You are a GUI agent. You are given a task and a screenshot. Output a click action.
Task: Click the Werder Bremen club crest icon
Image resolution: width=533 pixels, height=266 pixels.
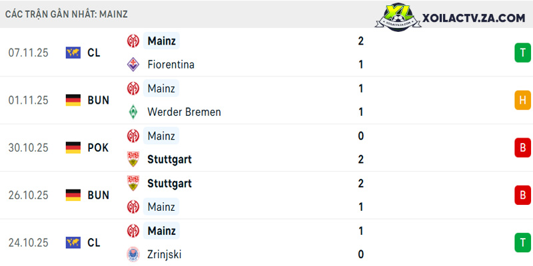pyautogui.click(x=133, y=112)
